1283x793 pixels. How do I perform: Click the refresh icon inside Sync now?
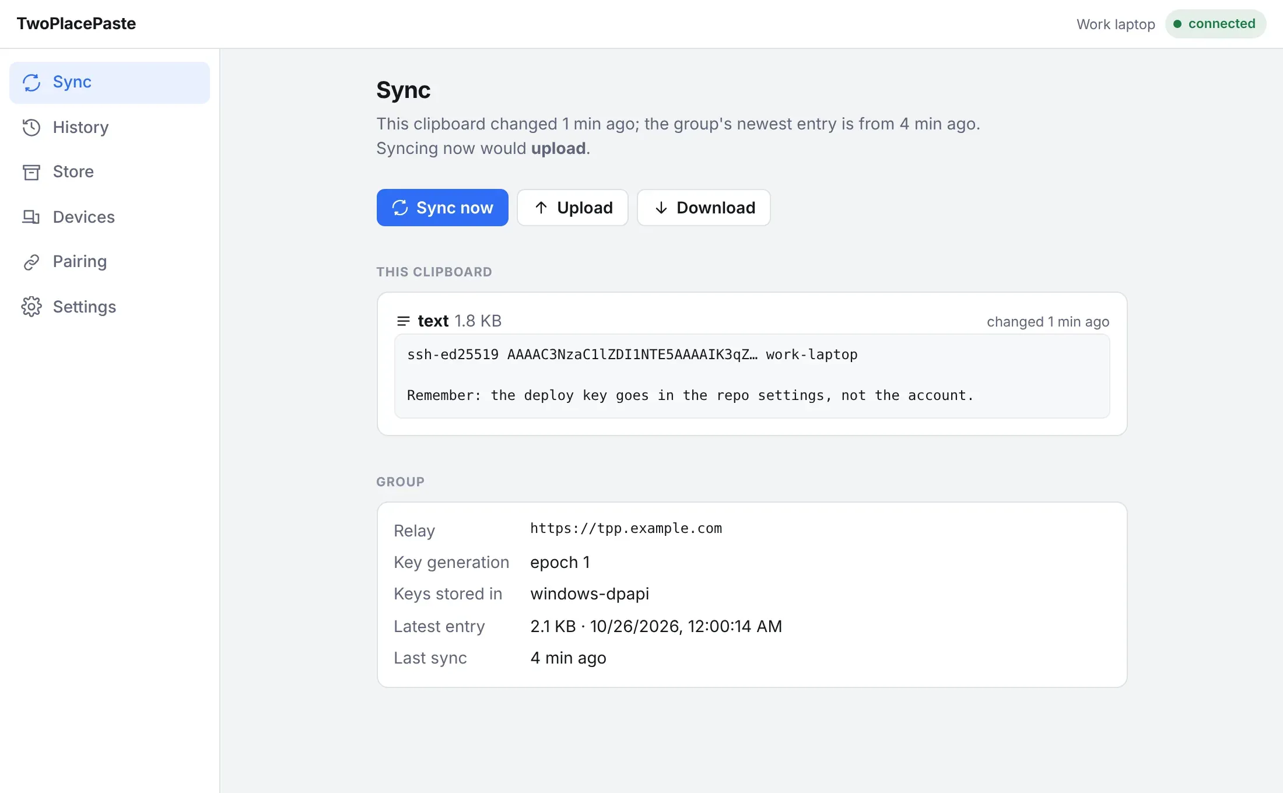coord(400,208)
